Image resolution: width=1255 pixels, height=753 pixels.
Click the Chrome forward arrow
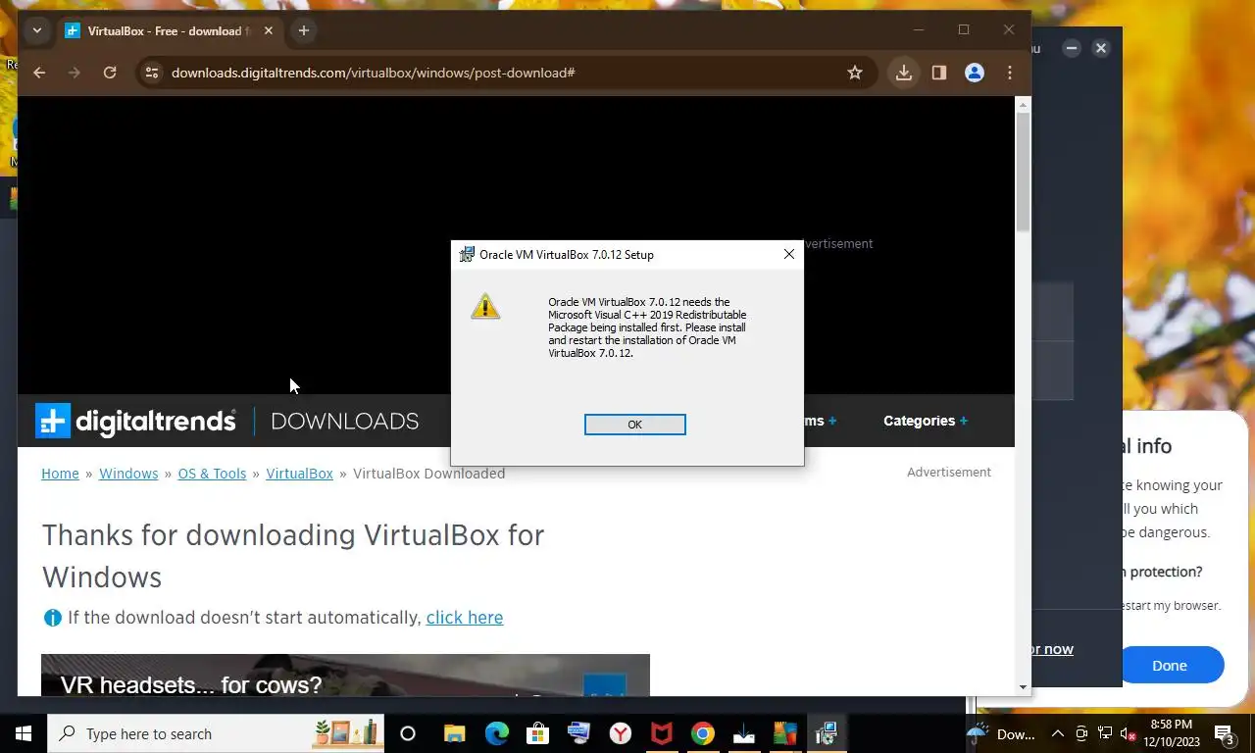click(x=75, y=73)
